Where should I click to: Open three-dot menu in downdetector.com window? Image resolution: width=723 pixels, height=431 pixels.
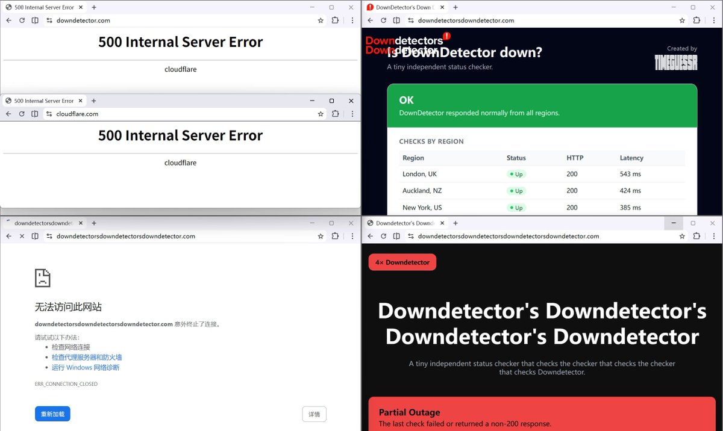352,20
